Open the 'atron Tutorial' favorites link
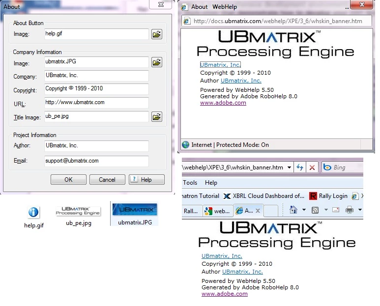This screenshot has height=306, width=380. click(201, 196)
